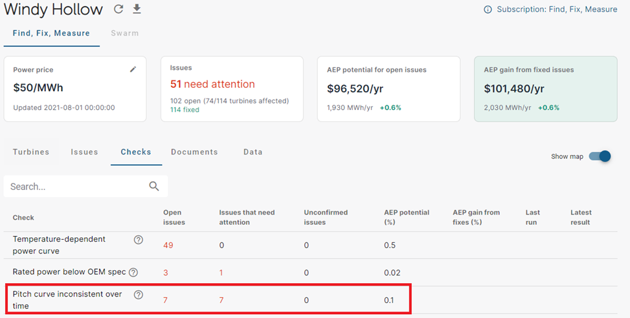Image resolution: width=630 pixels, height=318 pixels.
Task: Click the 114 fixed link
Action: pos(185,109)
